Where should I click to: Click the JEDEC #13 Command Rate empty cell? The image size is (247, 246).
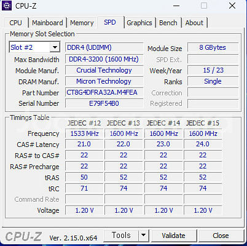(x=123, y=199)
